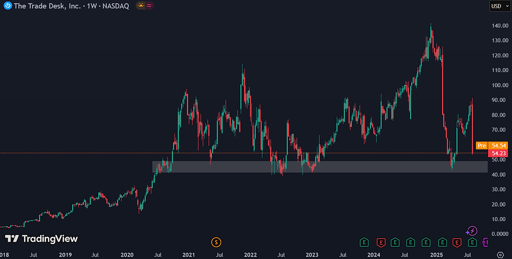Click the 30.00 price axis label
This screenshot has width=512, height=259.
pyautogui.click(x=500, y=190)
